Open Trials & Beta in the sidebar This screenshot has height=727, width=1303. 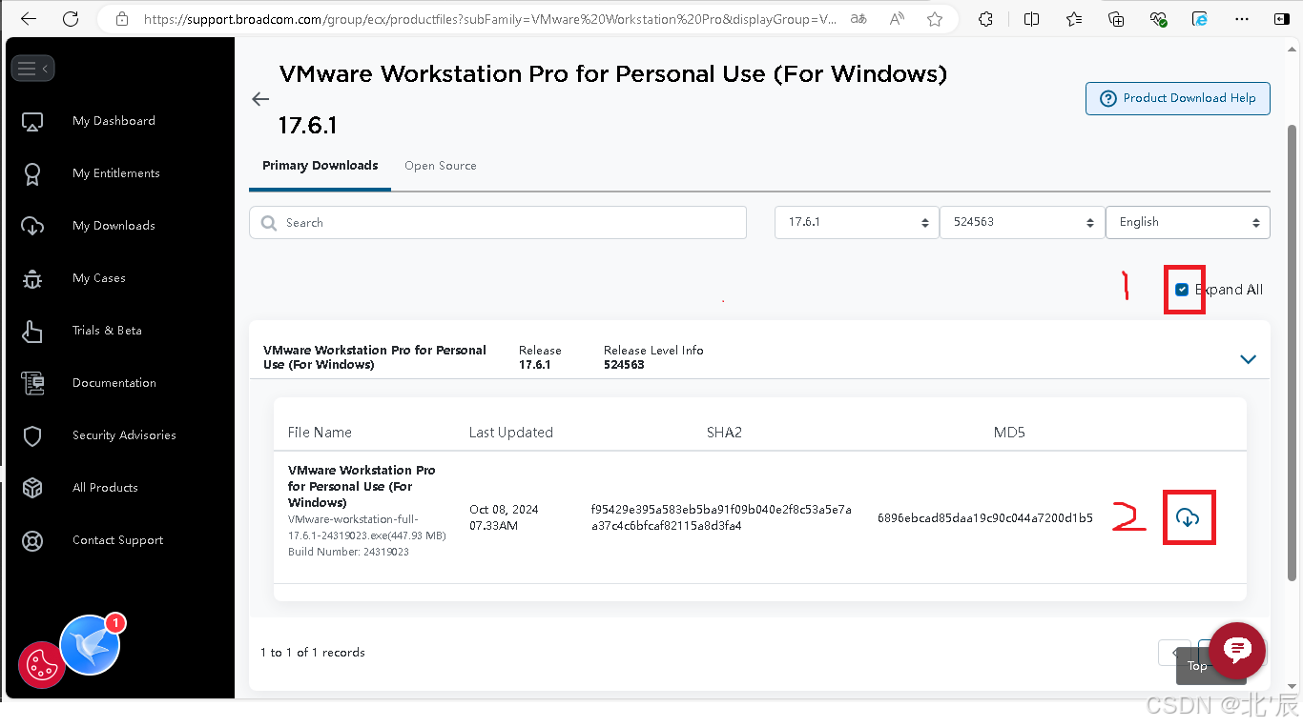[107, 331]
